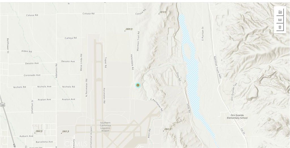Click the brown property location marker

[x=138, y=85]
